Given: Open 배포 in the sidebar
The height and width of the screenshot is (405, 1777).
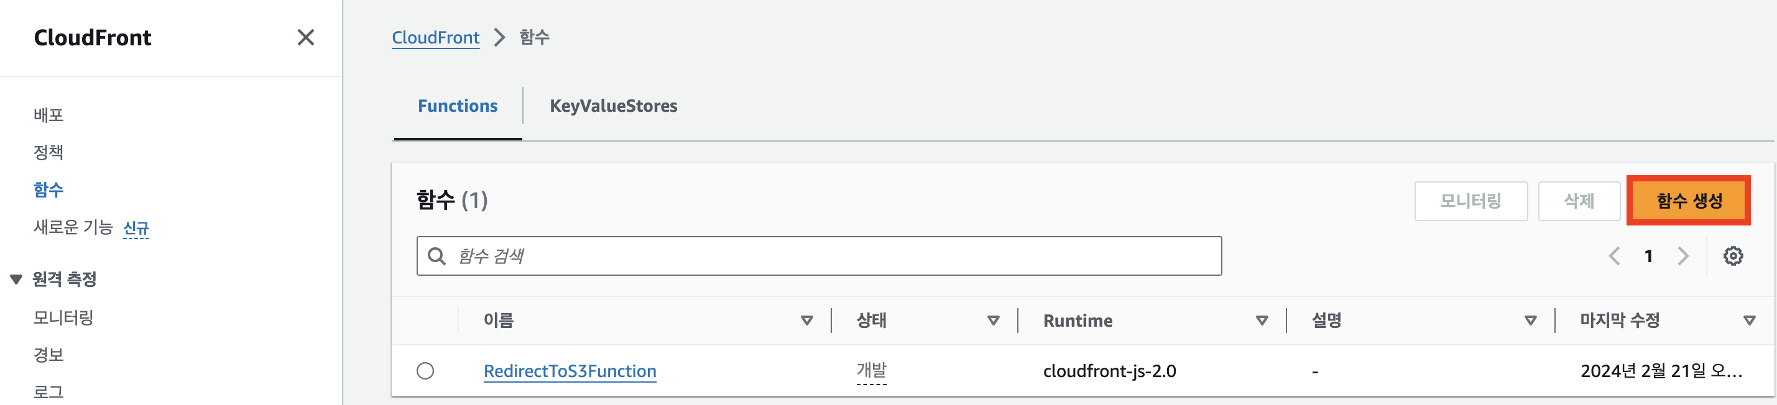Looking at the screenshot, I should [x=48, y=115].
